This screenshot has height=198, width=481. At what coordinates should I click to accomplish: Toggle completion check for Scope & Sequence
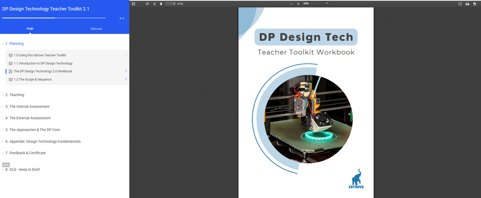tap(126, 79)
